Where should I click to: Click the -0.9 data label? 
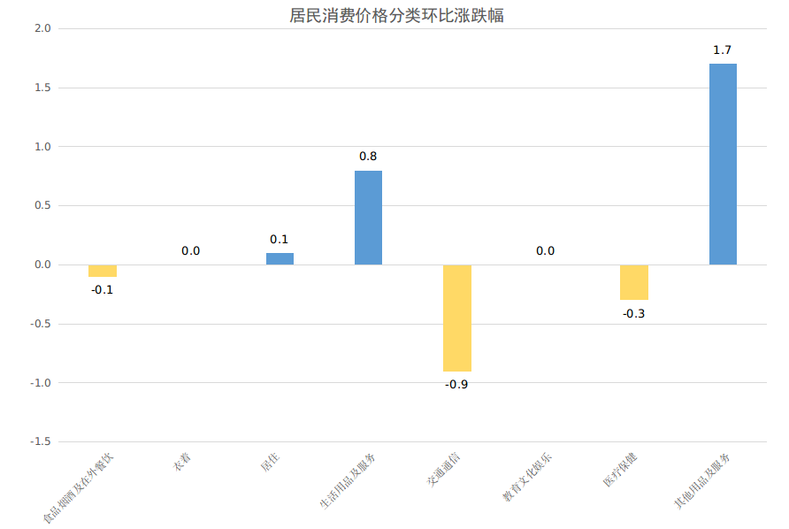coord(456,385)
